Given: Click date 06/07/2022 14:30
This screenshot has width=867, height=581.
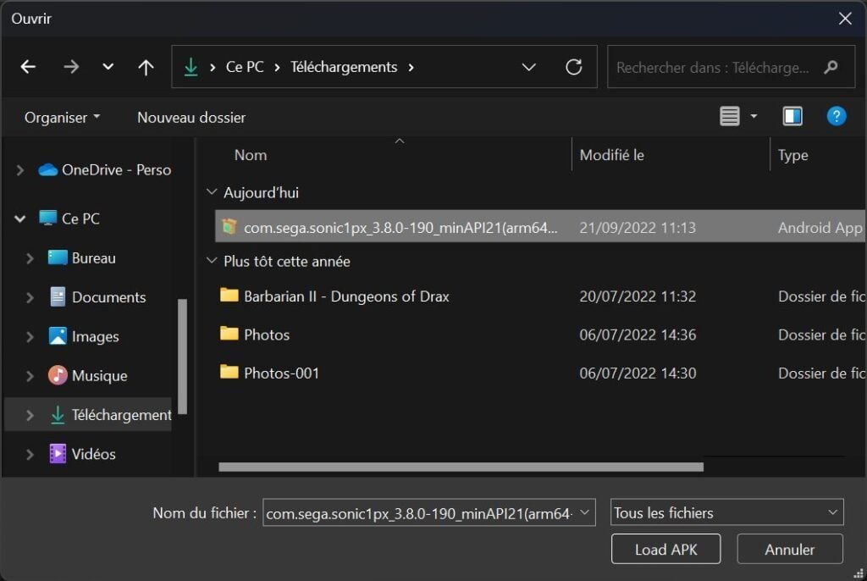Looking at the screenshot, I should [x=638, y=373].
